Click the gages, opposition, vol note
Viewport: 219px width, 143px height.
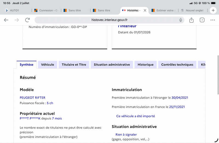131,139
